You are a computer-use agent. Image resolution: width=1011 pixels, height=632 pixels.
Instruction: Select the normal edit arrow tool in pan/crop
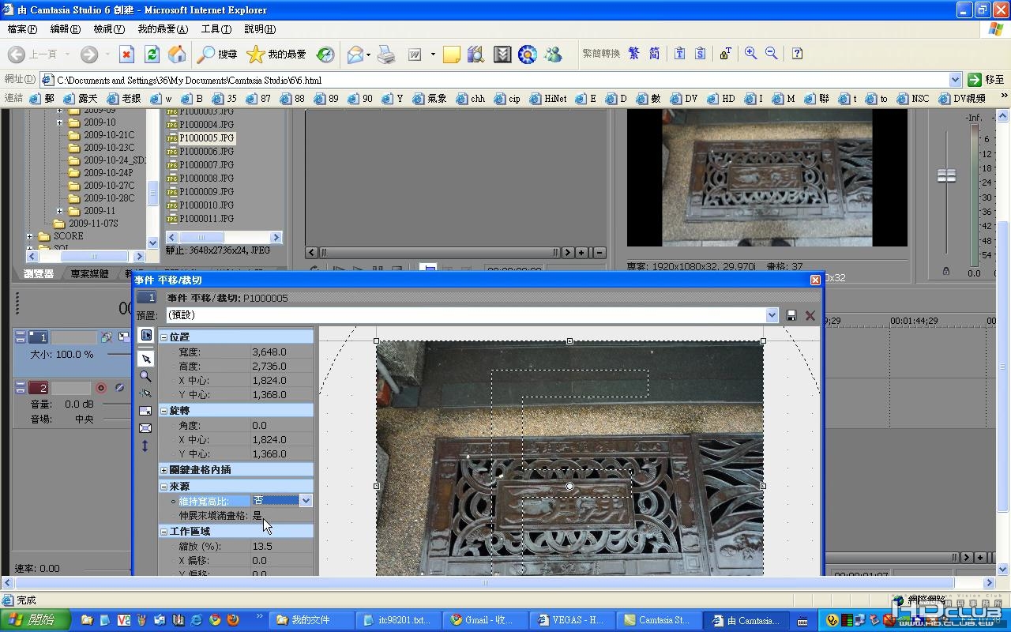click(145, 359)
